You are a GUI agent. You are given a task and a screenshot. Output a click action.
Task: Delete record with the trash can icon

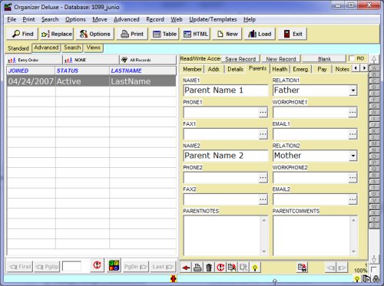coord(209,268)
